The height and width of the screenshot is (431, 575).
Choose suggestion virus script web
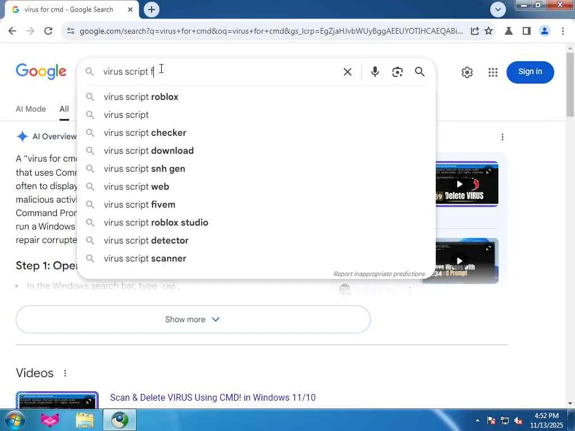[x=256, y=186]
